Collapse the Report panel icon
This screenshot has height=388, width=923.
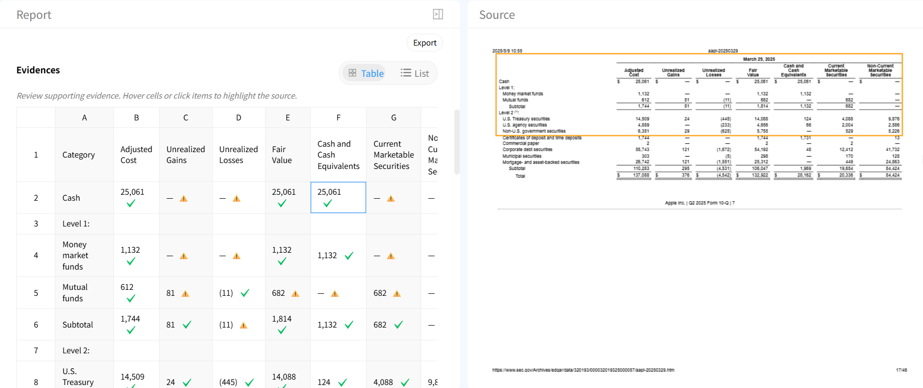point(438,14)
